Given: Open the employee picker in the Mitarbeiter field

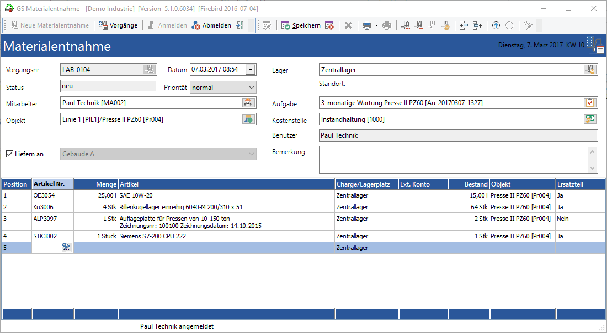Looking at the screenshot, I should (248, 103).
